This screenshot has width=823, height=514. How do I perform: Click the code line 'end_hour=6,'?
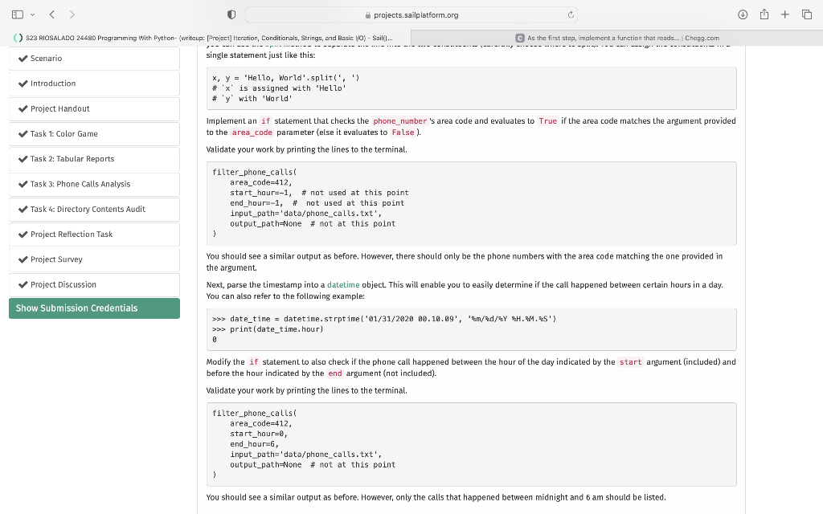[x=254, y=444]
